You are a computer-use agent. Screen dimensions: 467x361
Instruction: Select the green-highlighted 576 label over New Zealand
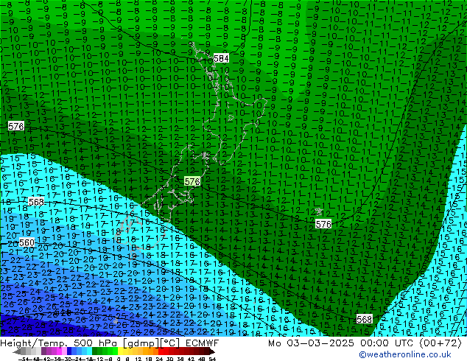coord(192,181)
